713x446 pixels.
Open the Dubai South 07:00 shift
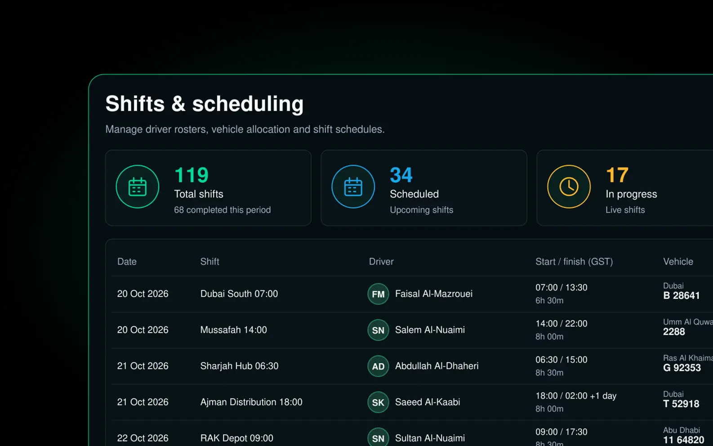click(x=239, y=294)
